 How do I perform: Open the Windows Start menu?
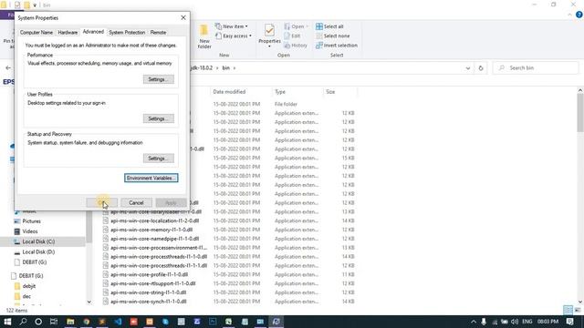click(x=7, y=322)
